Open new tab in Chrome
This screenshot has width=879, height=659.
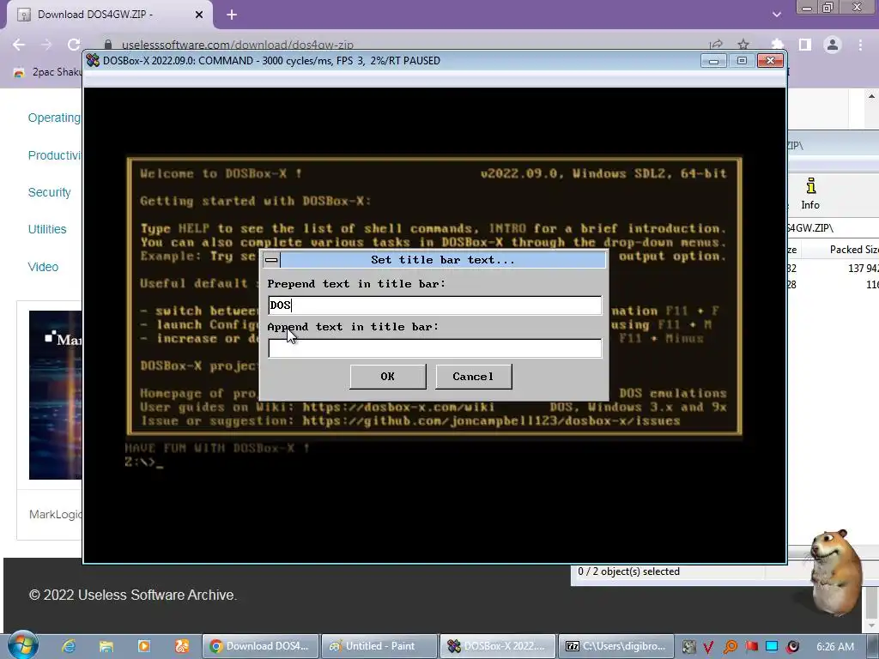(x=232, y=15)
